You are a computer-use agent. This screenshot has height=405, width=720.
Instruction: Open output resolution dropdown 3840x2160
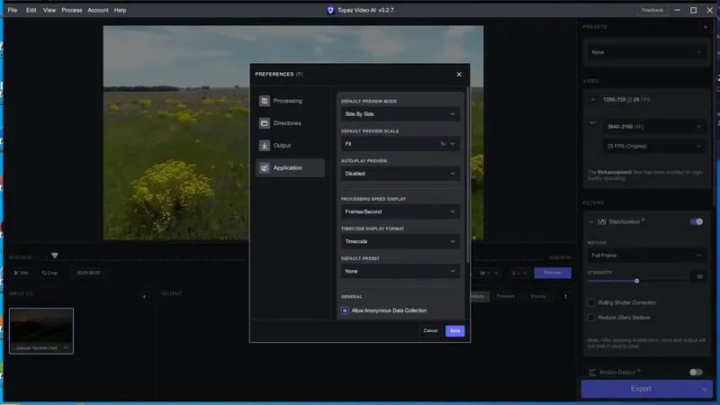654,127
